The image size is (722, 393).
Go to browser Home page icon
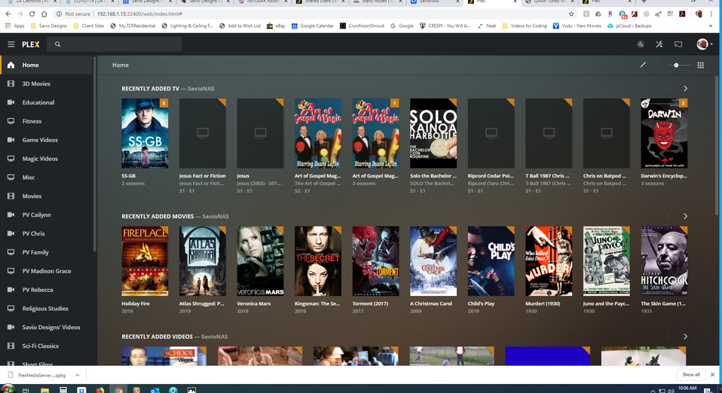click(44, 14)
